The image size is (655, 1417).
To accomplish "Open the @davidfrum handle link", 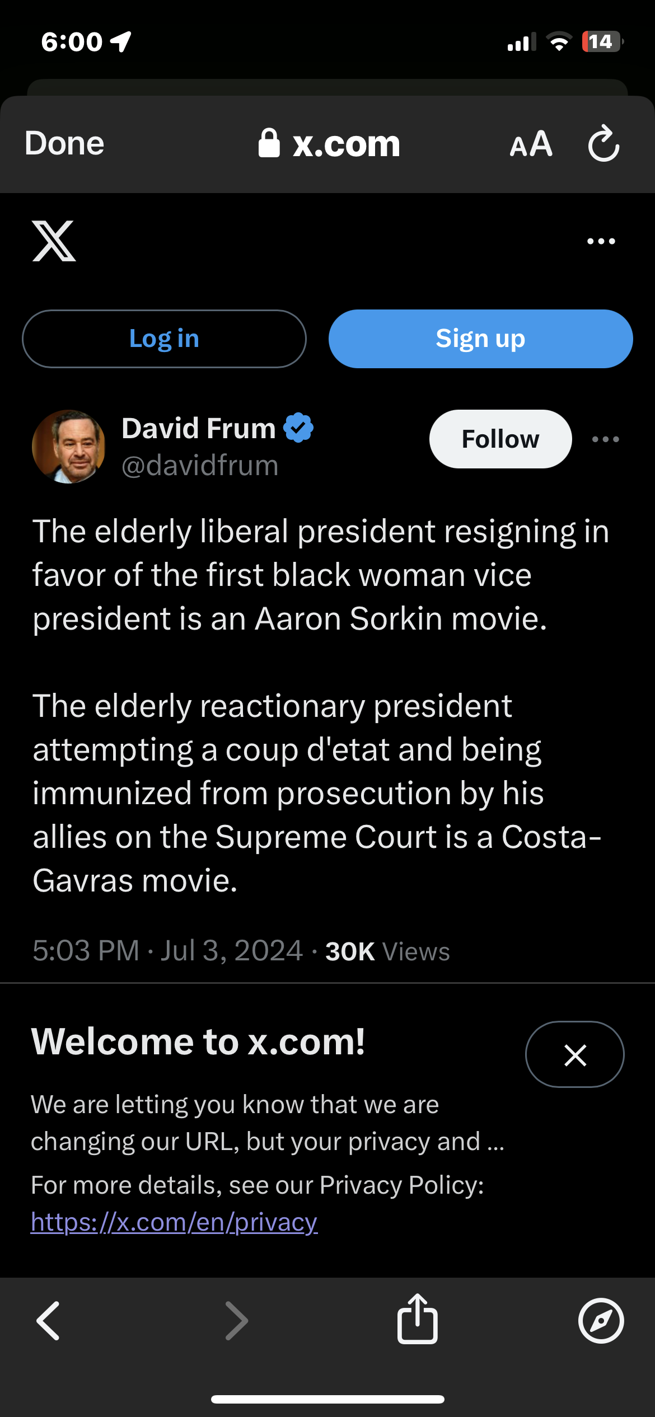I will coord(200,466).
